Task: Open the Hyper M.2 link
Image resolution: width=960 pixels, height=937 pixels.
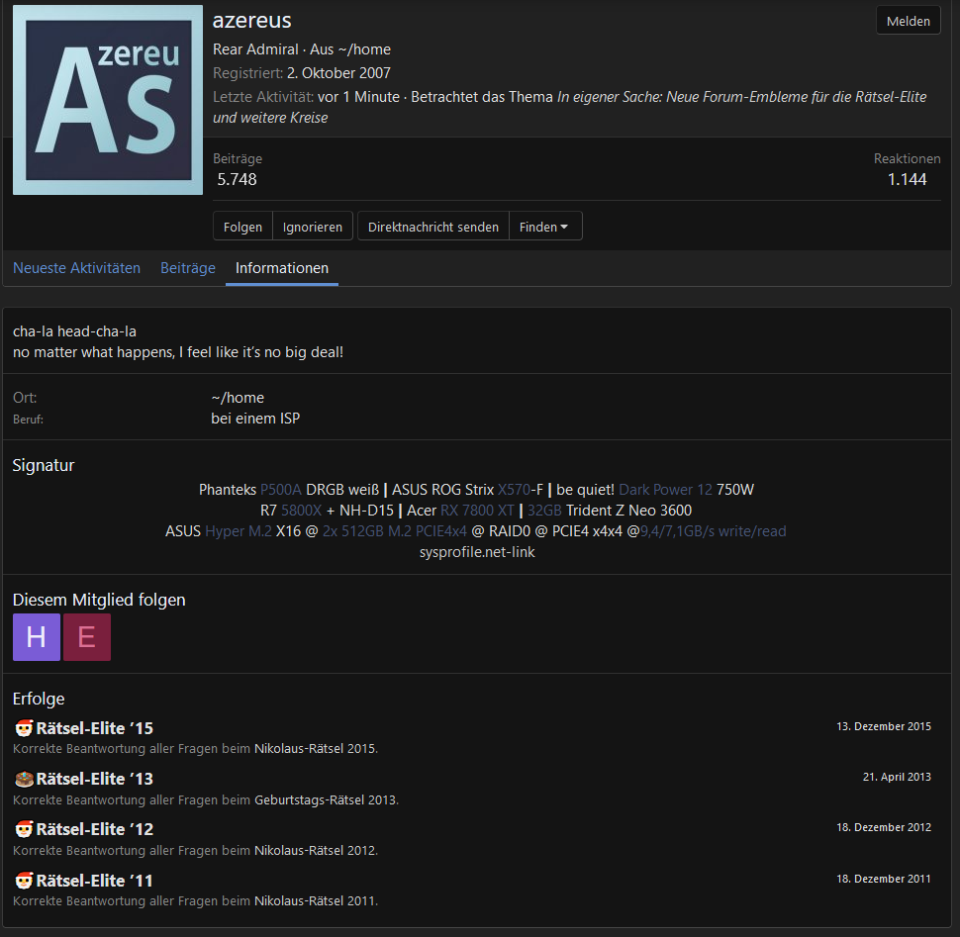Action: (x=239, y=531)
